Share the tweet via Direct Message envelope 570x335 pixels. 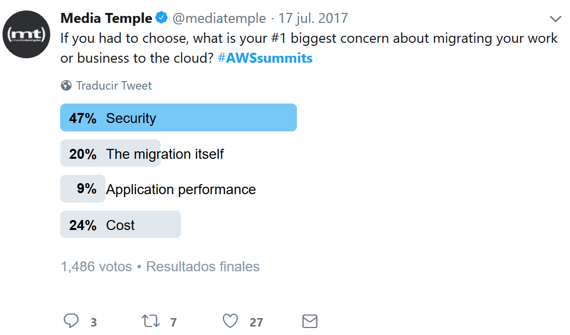pyautogui.click(x=309, y=321)
